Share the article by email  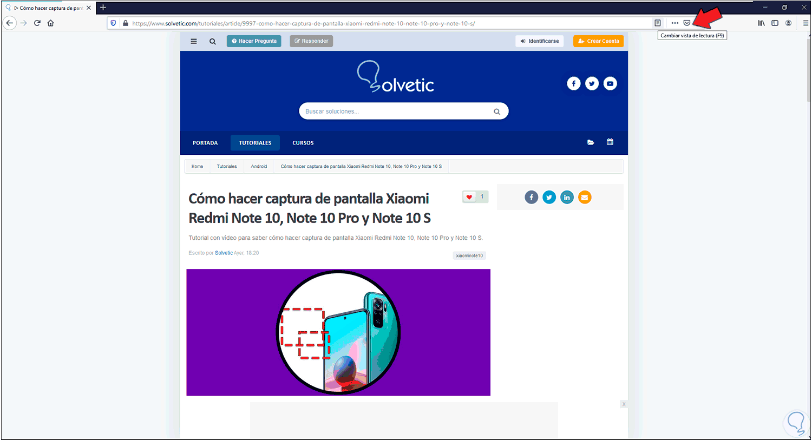coord(585,198)
